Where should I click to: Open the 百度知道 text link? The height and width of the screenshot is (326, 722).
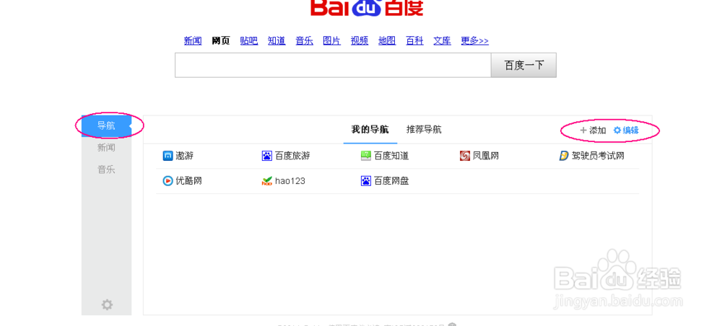(391, 156)
